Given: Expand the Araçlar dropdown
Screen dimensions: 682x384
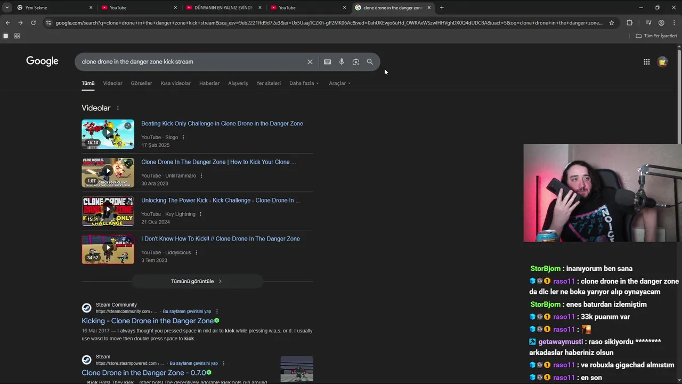Looking at the screenshot, I should coord(339,83).
